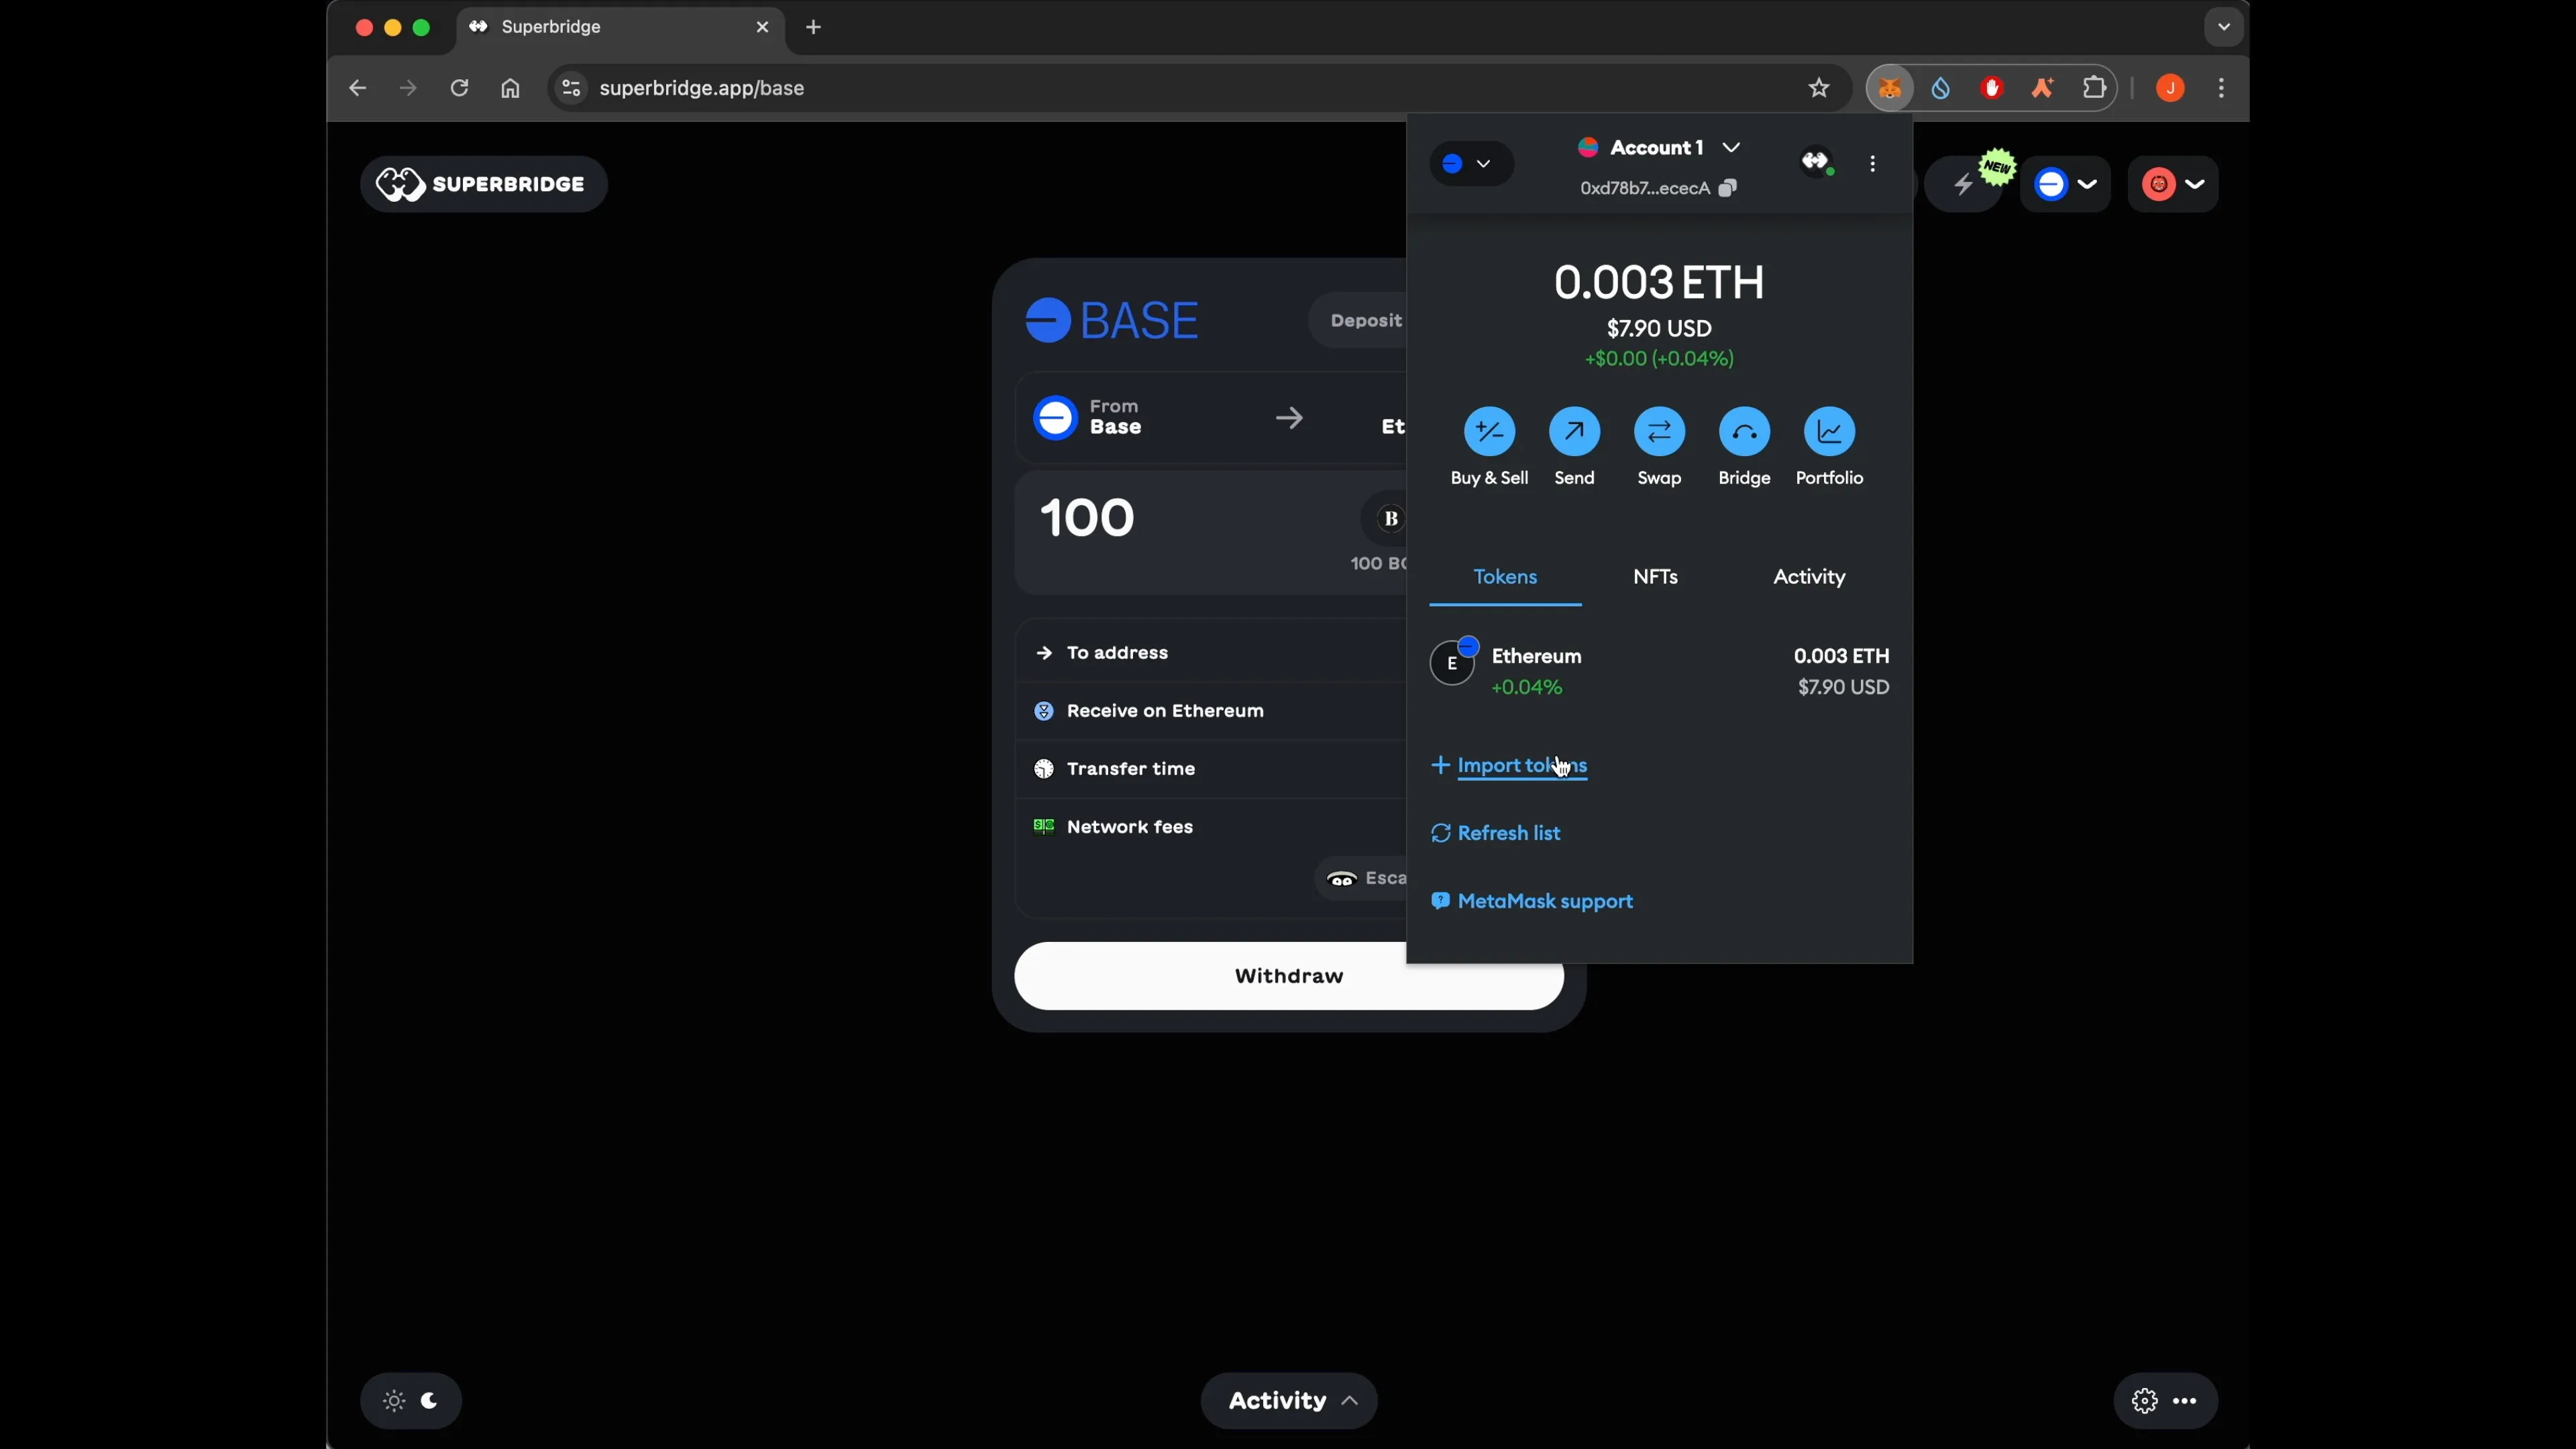The height and width of the screenshot is (1449, 2576).
Task: Open the MetaMask fox extension icon
Action: [1889, 88]
